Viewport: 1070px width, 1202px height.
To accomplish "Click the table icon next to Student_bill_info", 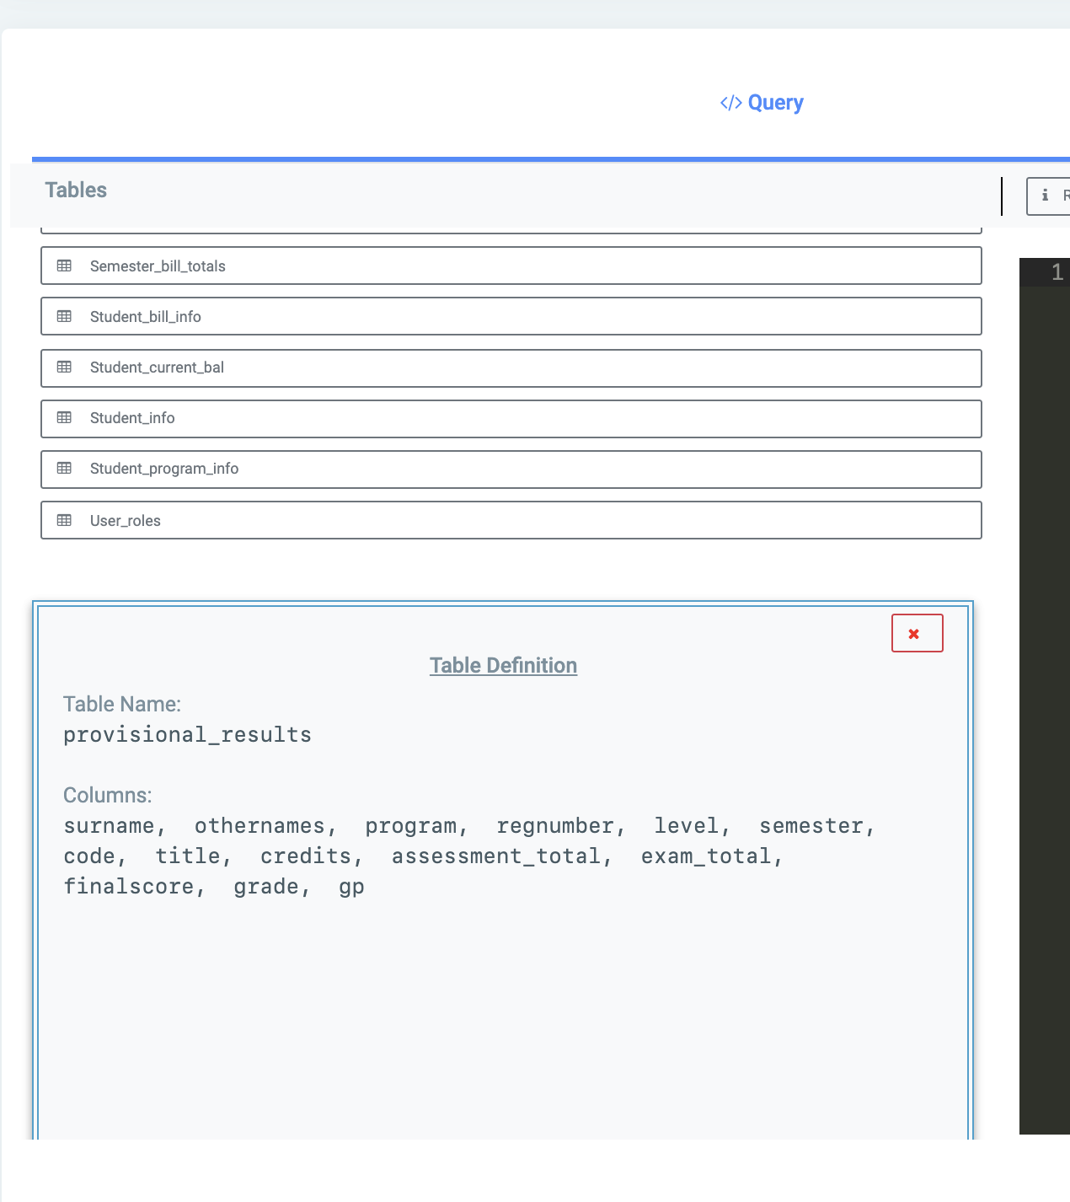I will click(x=65, y=316).
